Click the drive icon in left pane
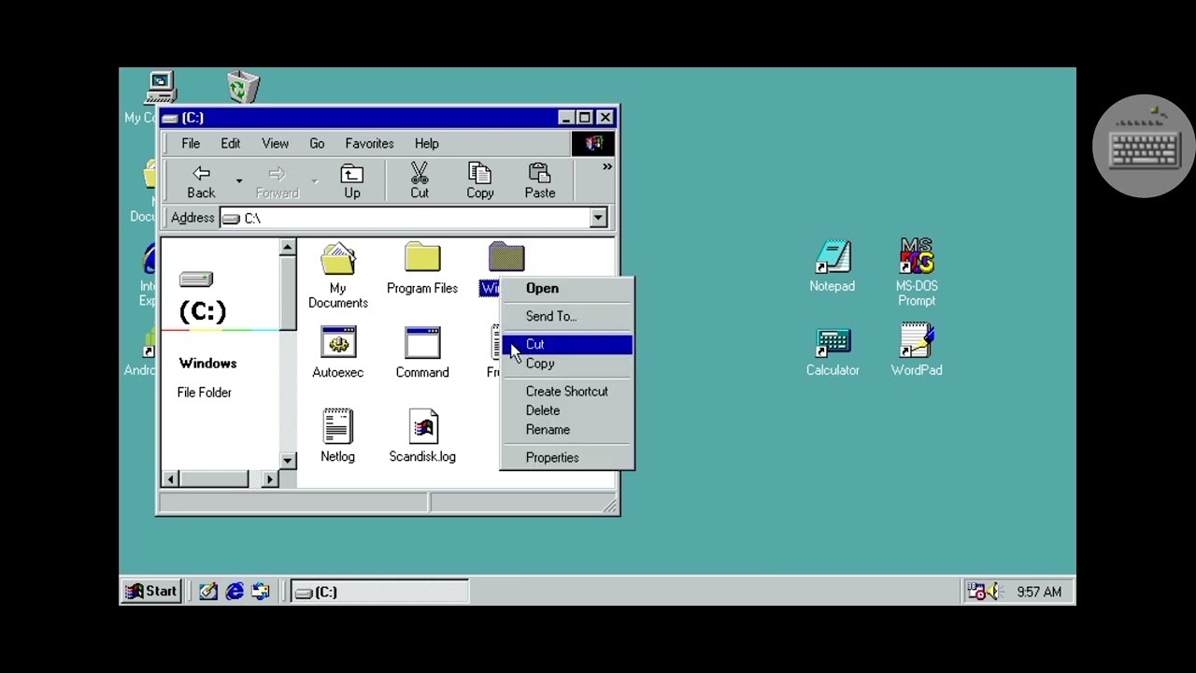The image size is (1196, 673). point(196,279)
